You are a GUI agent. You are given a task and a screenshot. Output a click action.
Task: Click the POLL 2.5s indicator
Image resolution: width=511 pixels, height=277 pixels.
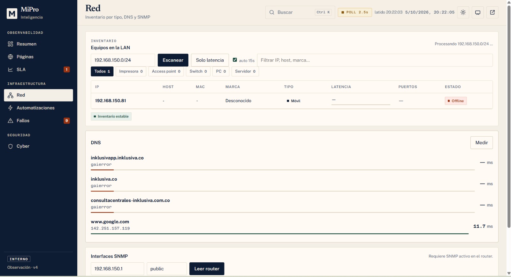[355, 12]
